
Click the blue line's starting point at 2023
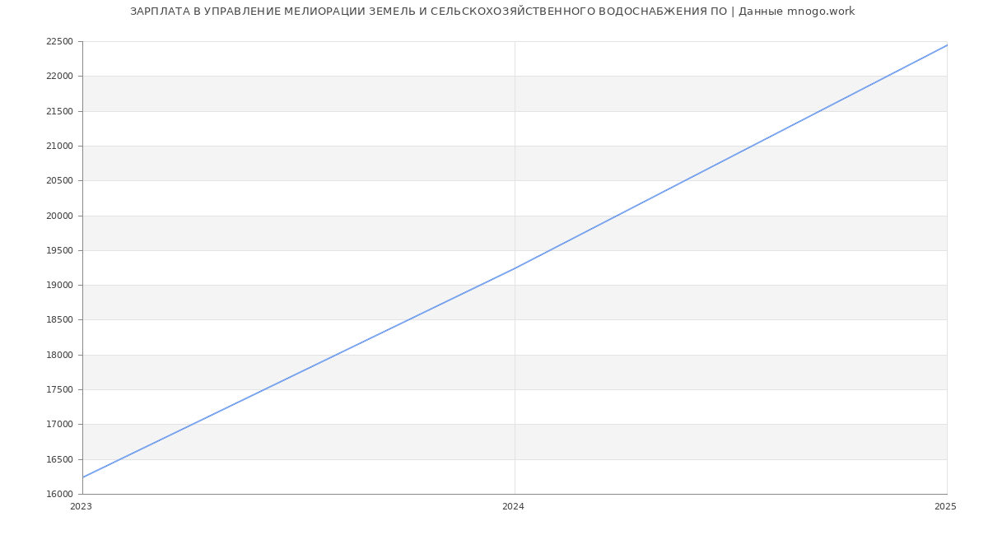(83, 477)
